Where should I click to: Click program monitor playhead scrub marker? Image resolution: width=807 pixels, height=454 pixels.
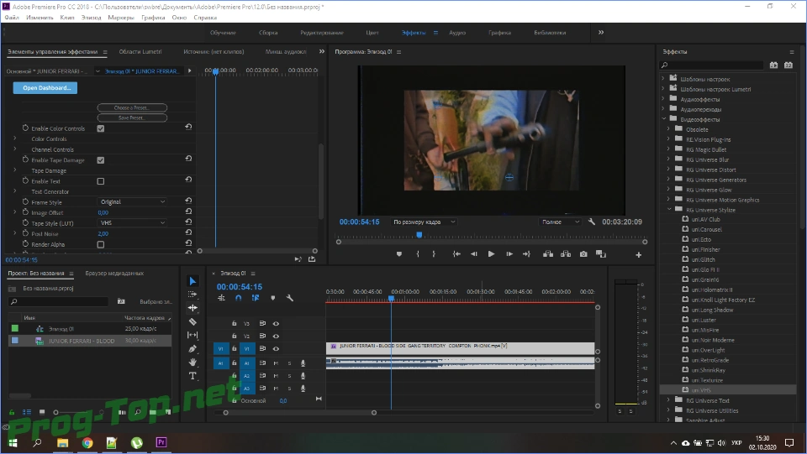pos(419,235)
